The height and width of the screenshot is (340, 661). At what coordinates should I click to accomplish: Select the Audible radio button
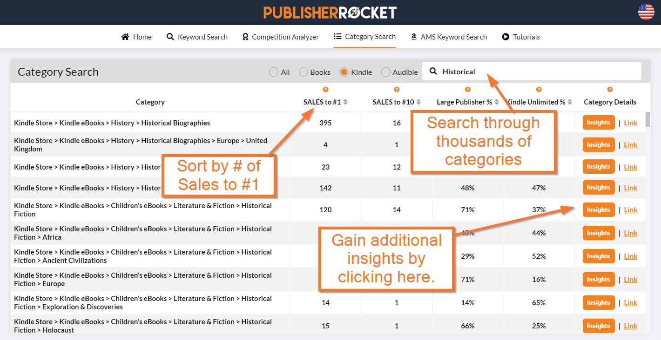pyautogui.click(x=385, y=72)
